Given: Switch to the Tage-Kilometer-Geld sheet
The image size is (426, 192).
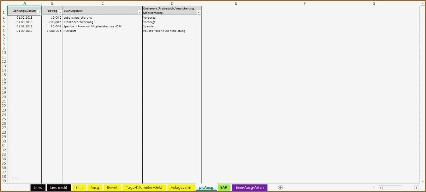Looking at the screenshot, I should [x=144, y=187].
